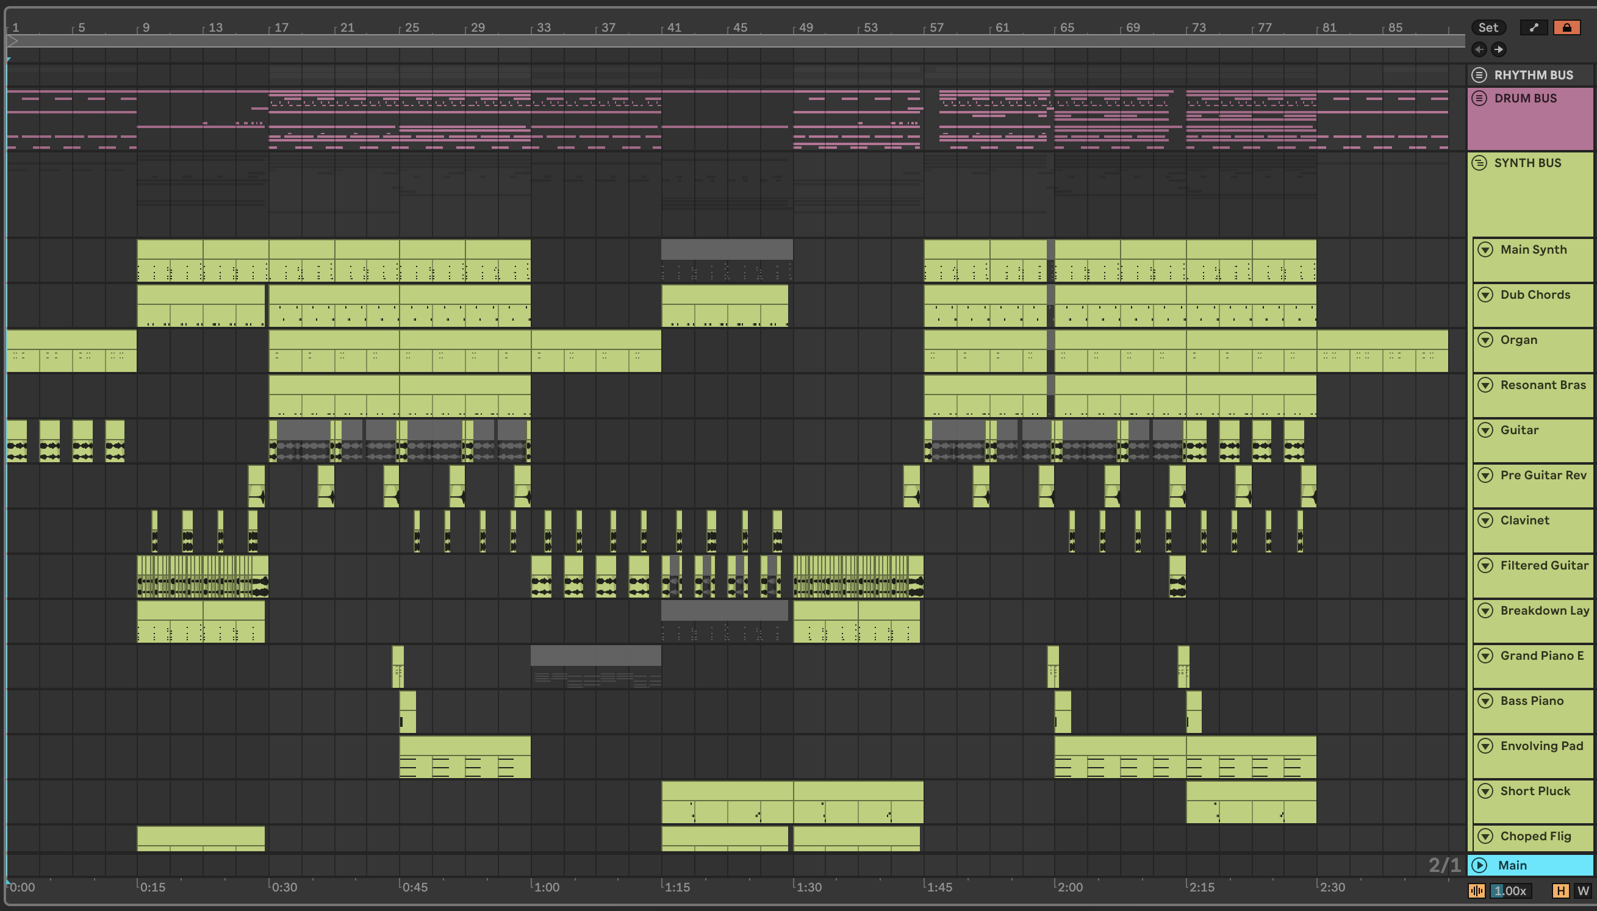Unfold the RHYTHM BUS group track
Viewport: 1597px width, 911px height.
(x=1479, y=75)
